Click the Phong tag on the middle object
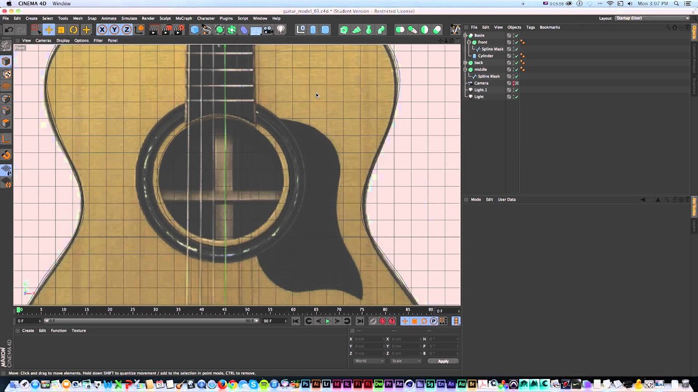This screenshot has height=392, width=698. 522,70
